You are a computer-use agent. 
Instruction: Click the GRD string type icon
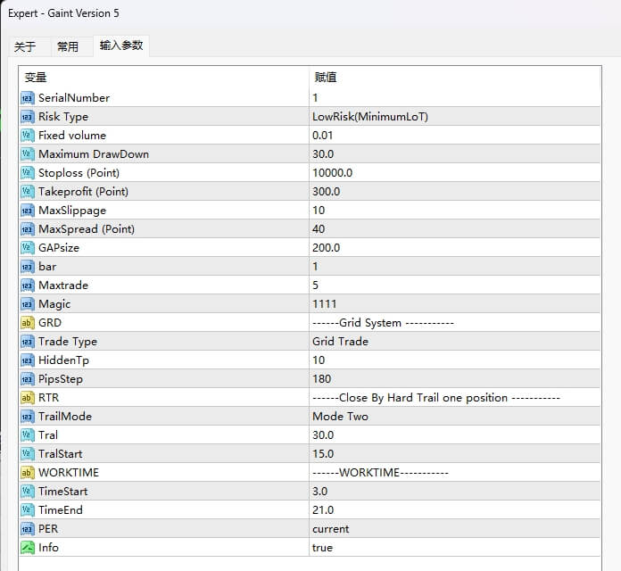click(27, 323)
